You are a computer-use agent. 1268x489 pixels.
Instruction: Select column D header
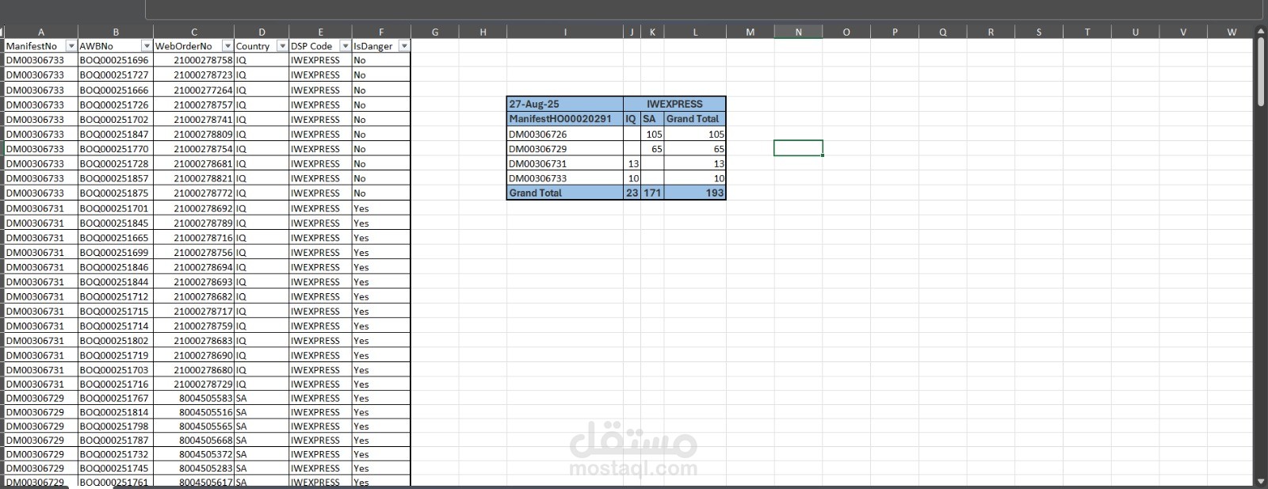coord(262,32)
